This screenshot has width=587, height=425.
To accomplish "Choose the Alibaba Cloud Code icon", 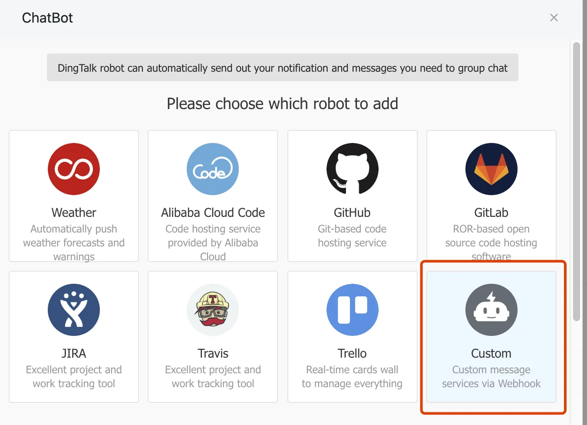I will click(x=213, y=169).
